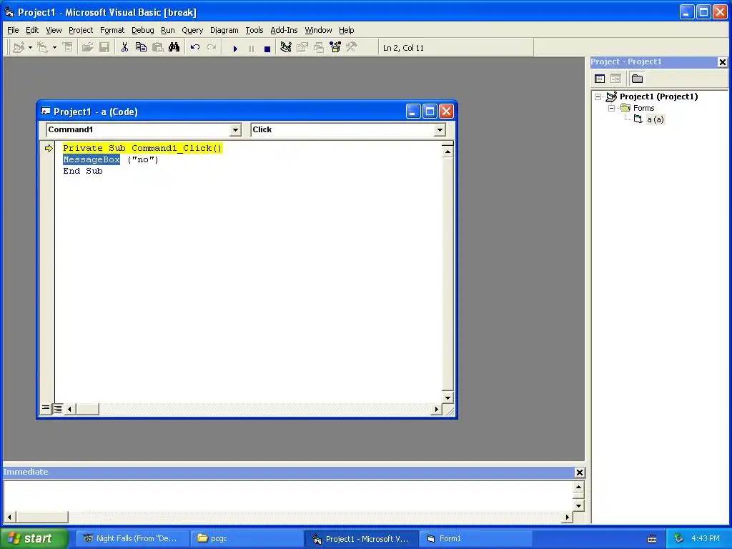This screenshot has width=732, height=549.
Task: Open the Form Layout Window icon
Action: [x=319, y=48]
